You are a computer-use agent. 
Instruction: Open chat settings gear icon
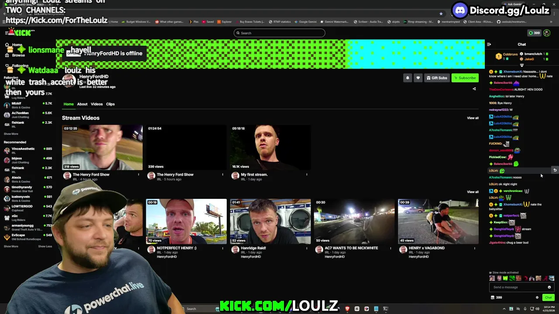click(x=537, y=298)
